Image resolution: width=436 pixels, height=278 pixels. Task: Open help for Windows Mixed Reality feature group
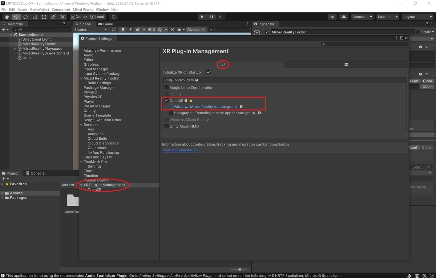point(241,107)
